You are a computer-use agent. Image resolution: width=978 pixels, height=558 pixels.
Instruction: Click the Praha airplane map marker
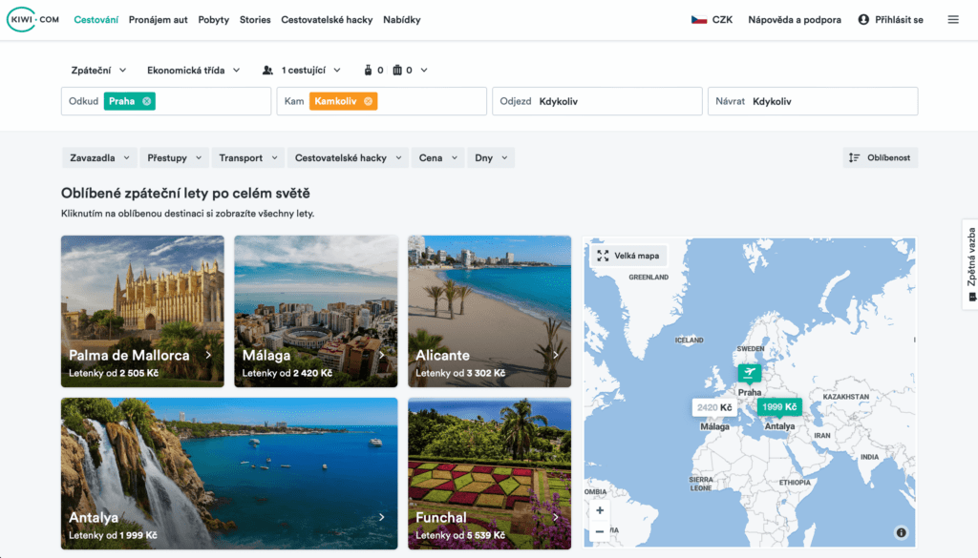750,373
